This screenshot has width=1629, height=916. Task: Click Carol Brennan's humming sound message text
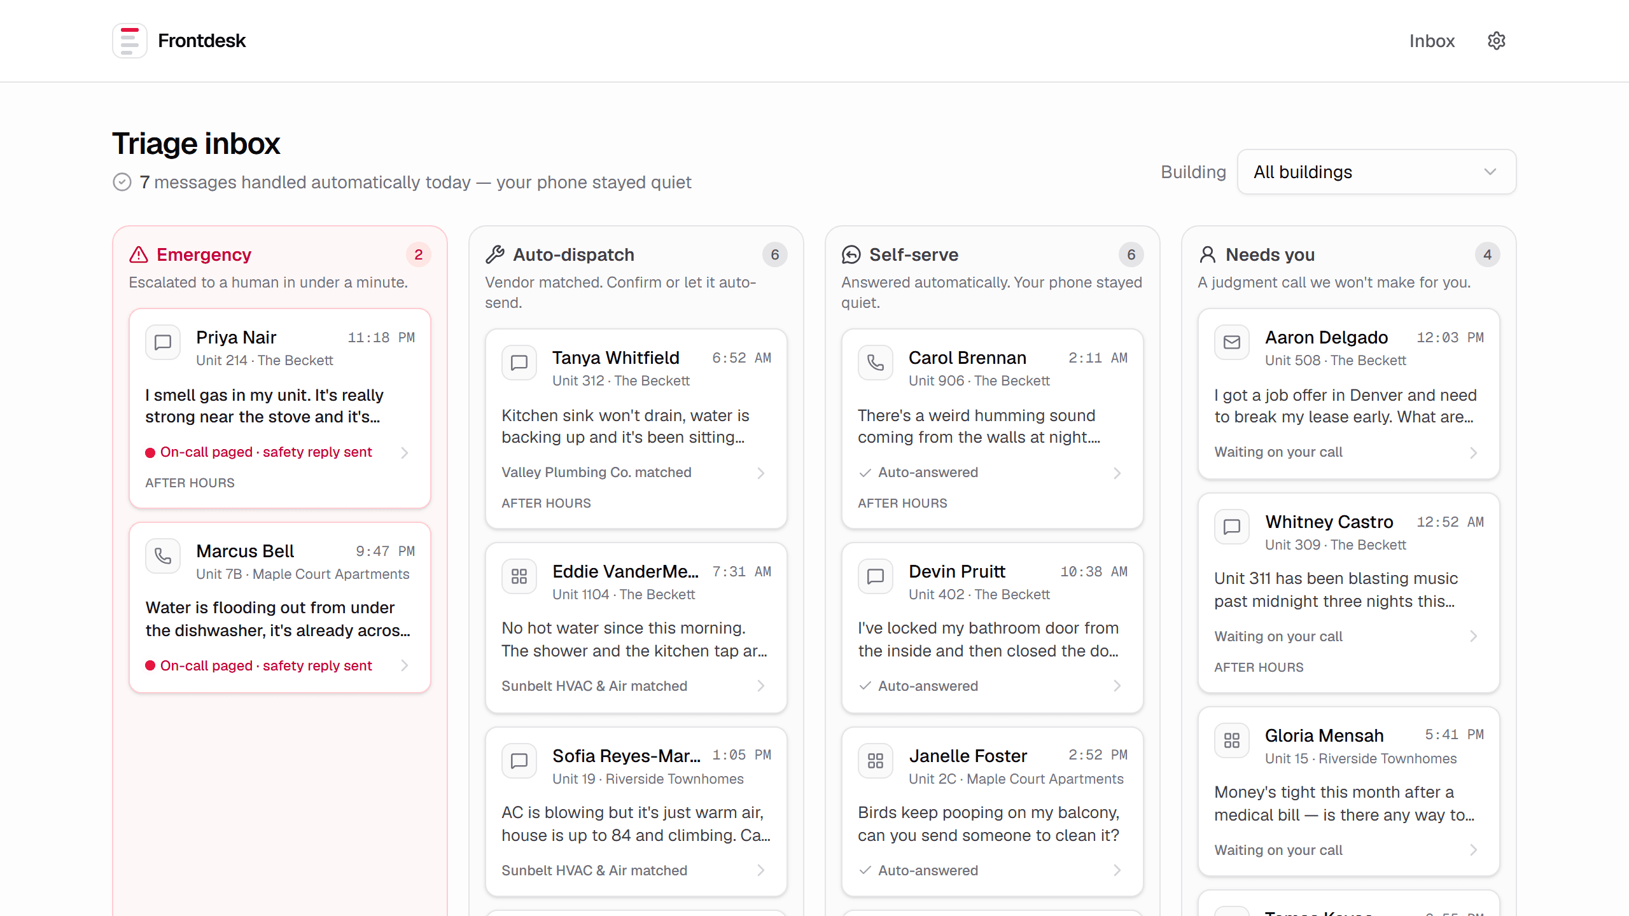click(x=979, y=426)
